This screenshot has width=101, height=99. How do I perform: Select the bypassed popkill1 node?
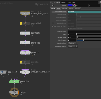[25, 62]
